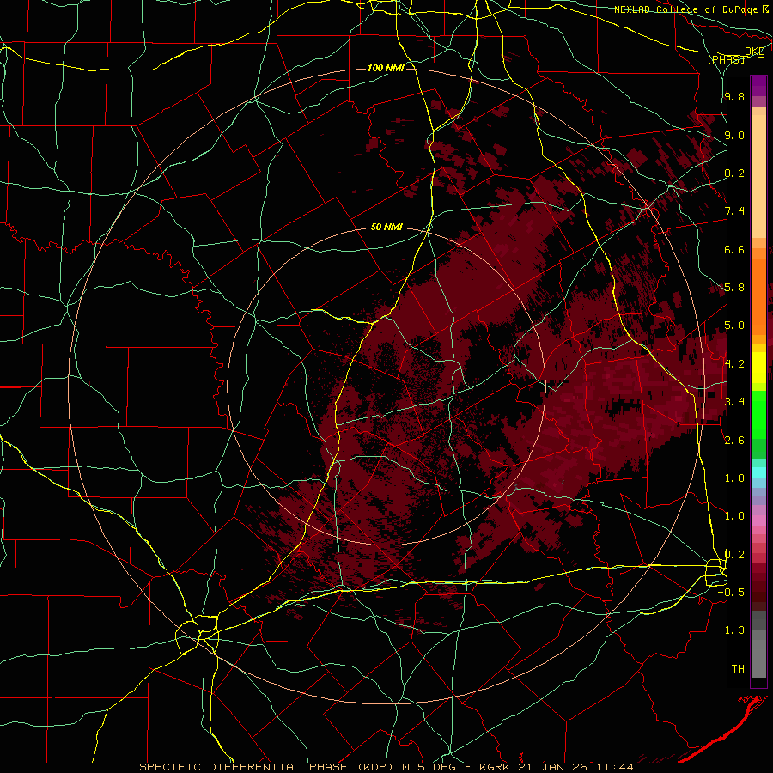Pick the bright green band of the color scale

(x=758, y=414)
